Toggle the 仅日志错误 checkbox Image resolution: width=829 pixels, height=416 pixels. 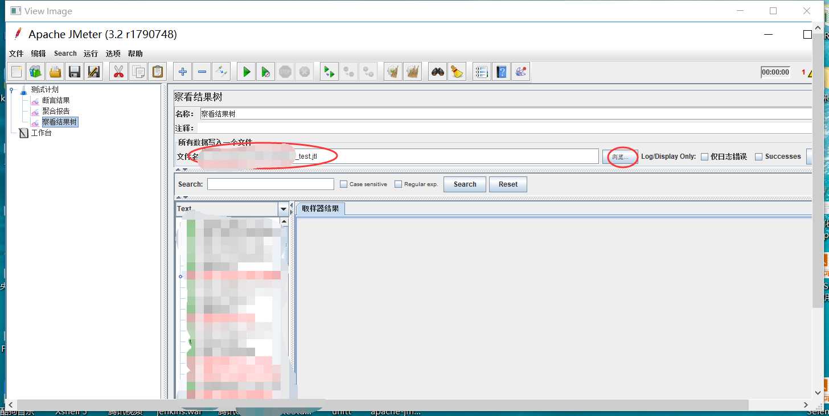704,156
